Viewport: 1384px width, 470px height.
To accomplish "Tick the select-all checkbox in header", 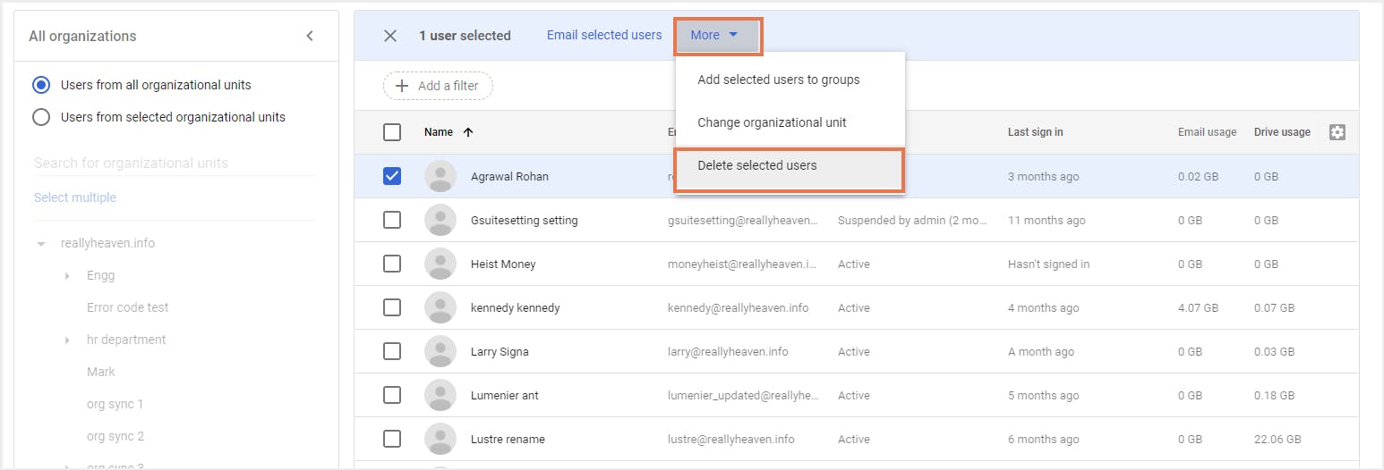I will (x=392, y=132).
